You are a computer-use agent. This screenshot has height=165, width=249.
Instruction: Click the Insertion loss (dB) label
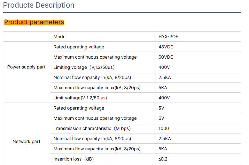click(x=74, y=159)
